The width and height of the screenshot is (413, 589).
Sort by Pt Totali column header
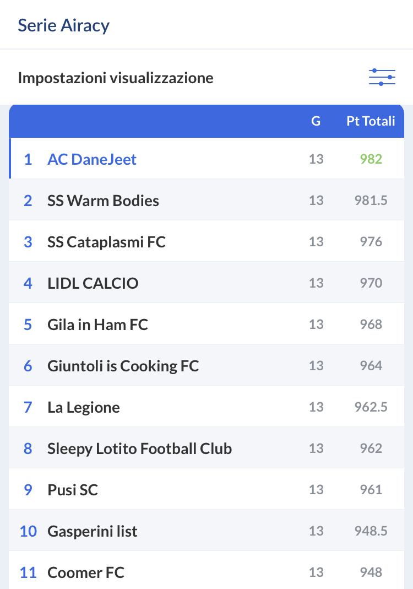(x=371, y=121)
